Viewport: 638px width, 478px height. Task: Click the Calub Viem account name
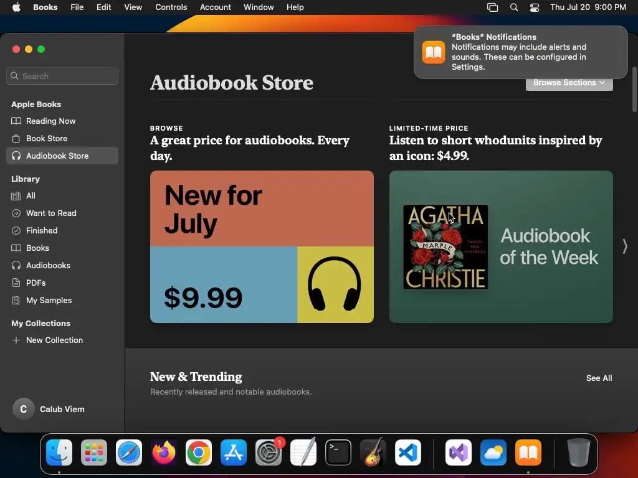62,410
